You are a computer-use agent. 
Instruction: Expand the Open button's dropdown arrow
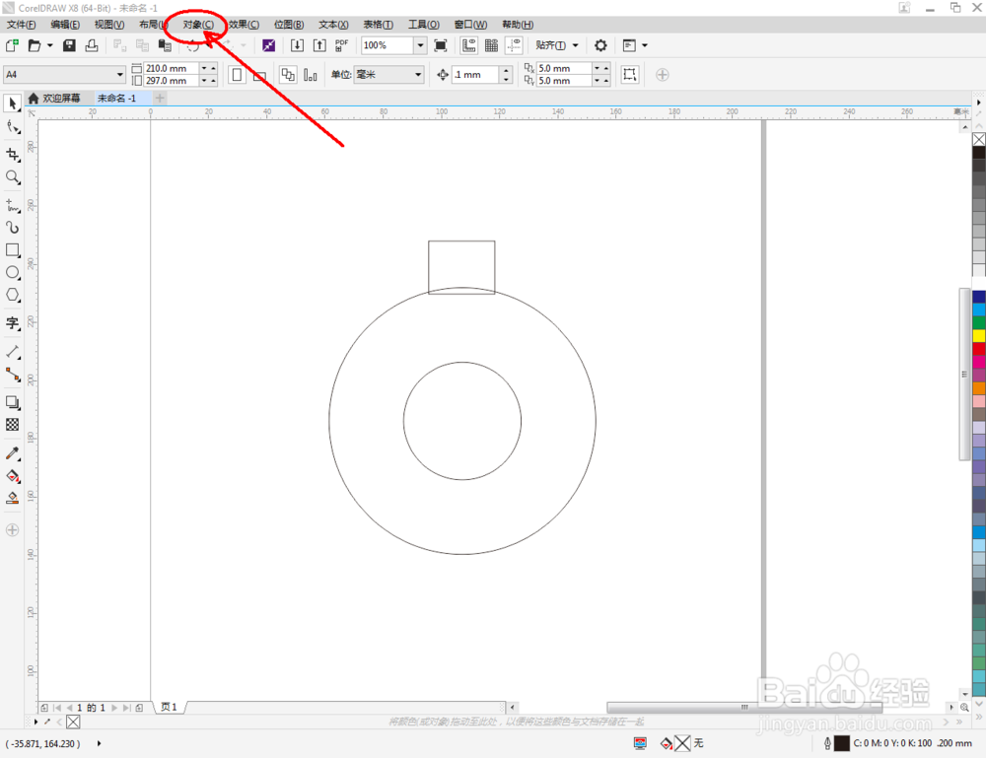[x=49, y=45]
